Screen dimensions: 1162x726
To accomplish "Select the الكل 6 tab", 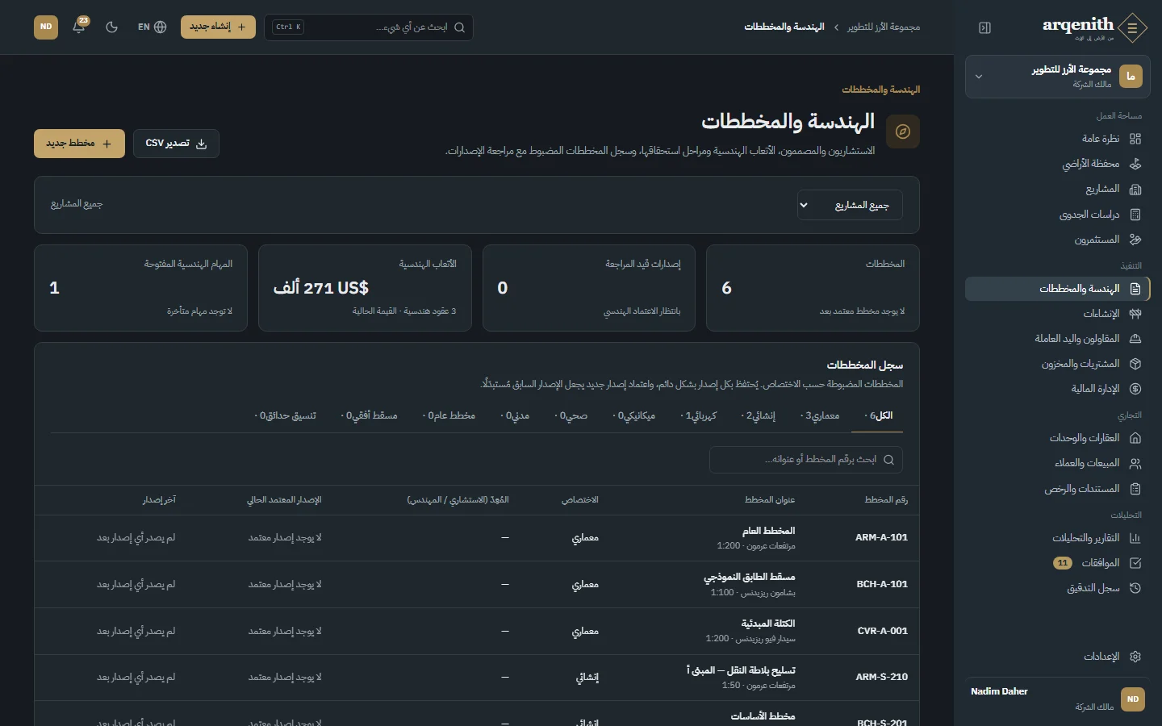I will pos(878,416).
